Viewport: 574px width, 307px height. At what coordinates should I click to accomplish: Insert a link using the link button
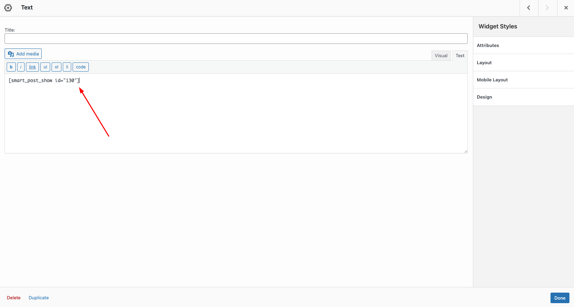click(x=32, y=67)
